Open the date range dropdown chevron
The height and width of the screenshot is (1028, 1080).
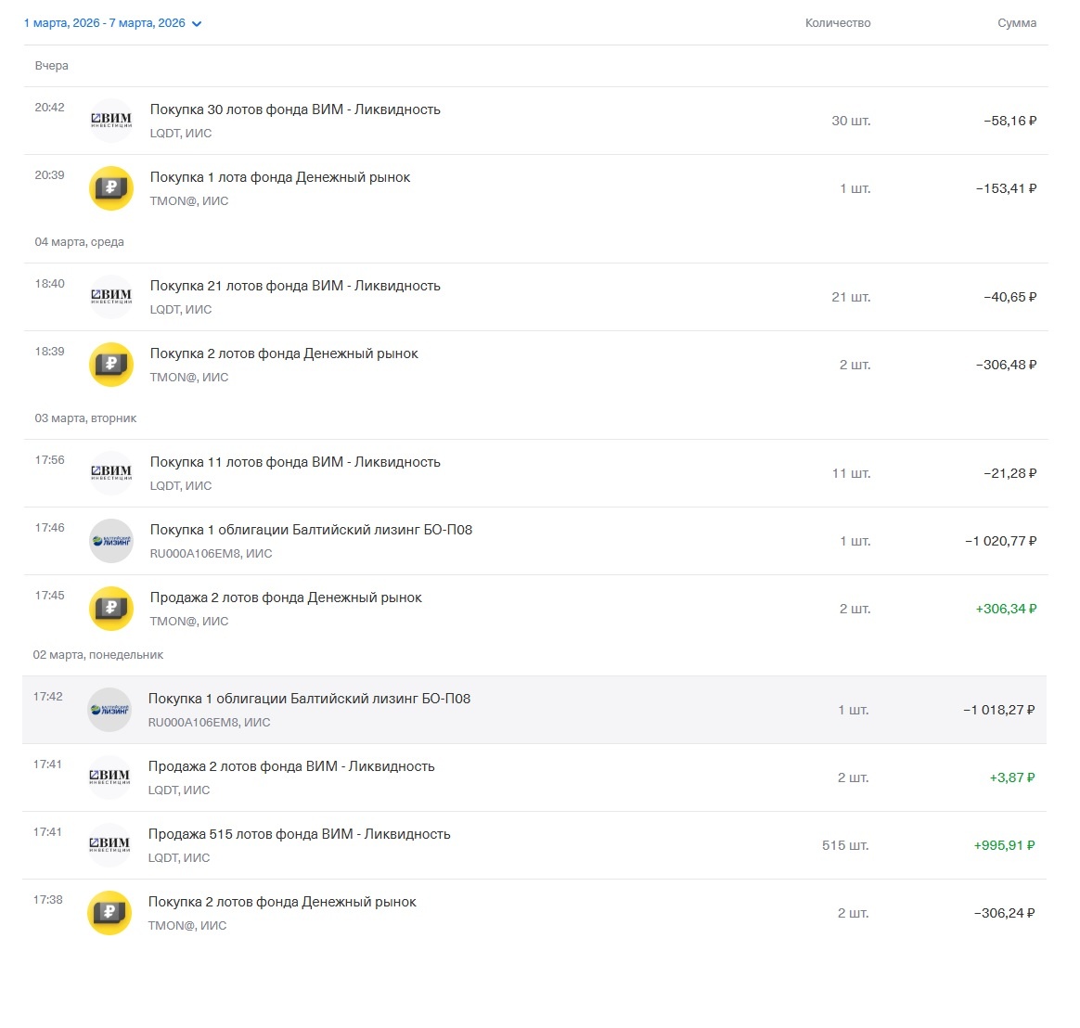197,23
